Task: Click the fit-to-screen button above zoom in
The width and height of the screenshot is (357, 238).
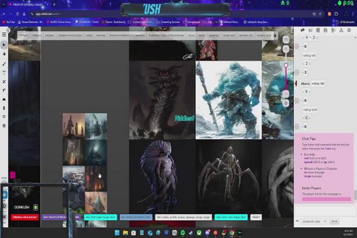Action: pyautogui.click(x=286, y=40)
